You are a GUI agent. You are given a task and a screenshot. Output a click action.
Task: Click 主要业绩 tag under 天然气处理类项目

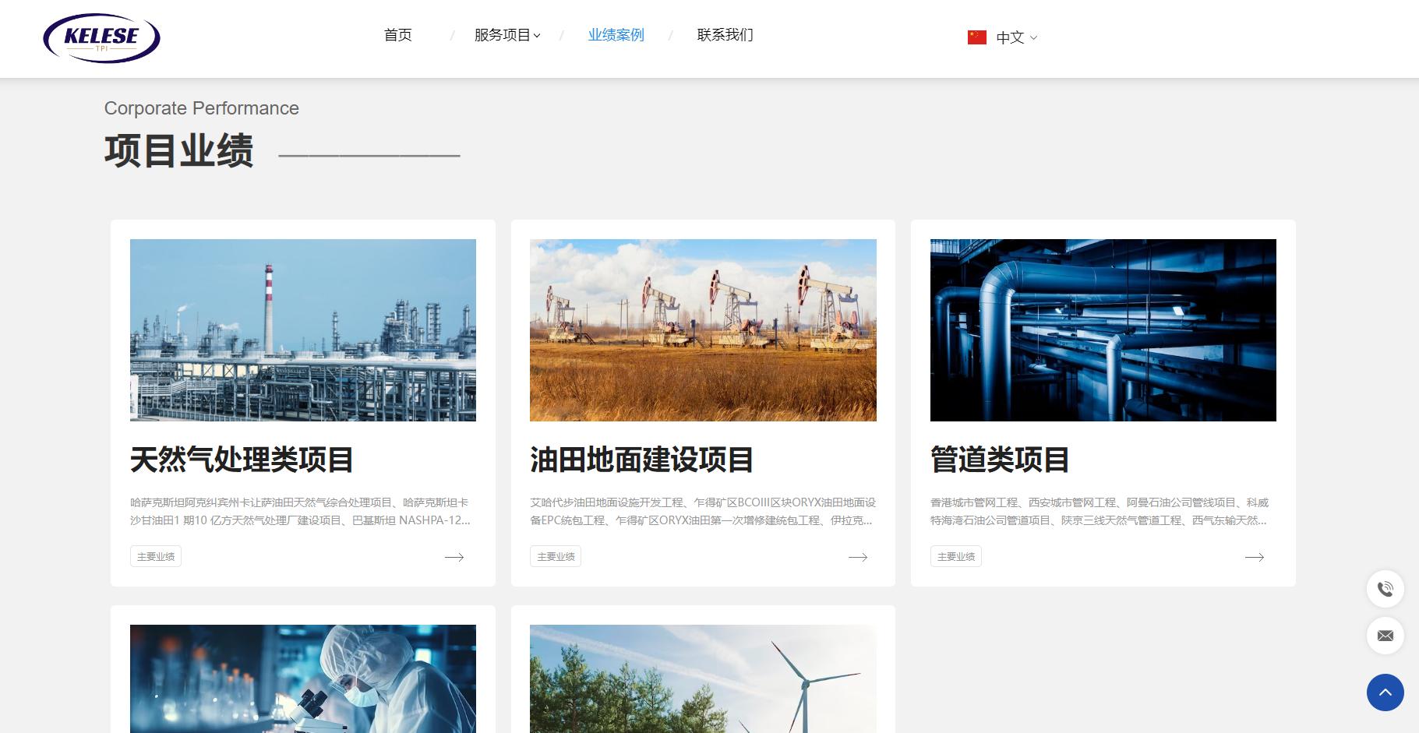point(156,556)
